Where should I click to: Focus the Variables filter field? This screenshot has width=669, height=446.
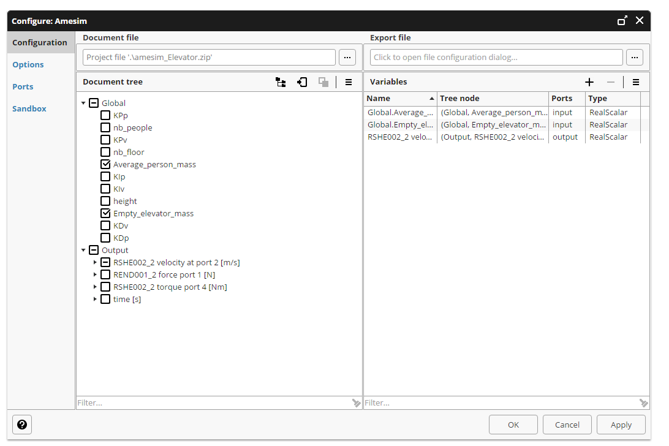coord(501,403)
